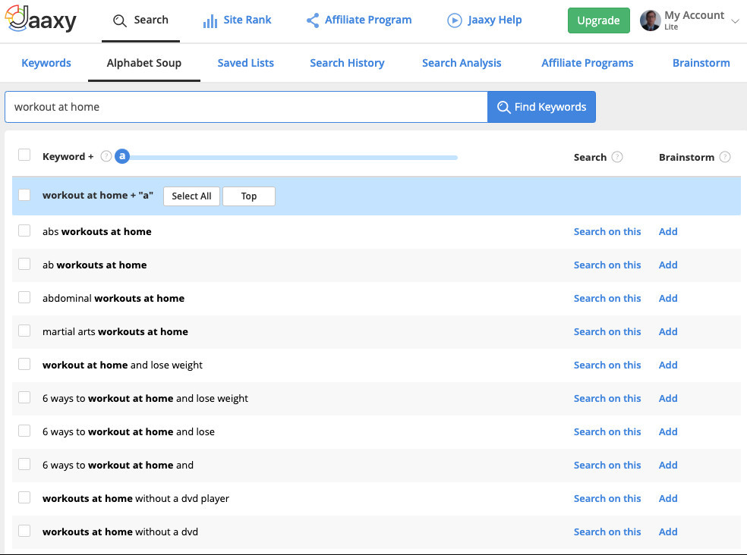The height and width of the screenshot is (555, 747).
Task: Click Add for workout at home and lose weight
Action: [x=668, y=365]
